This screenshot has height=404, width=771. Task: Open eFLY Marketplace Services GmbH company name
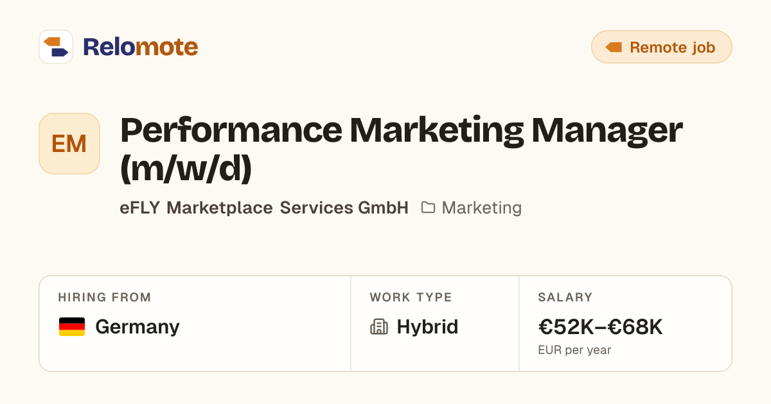(x=264, y=208)
